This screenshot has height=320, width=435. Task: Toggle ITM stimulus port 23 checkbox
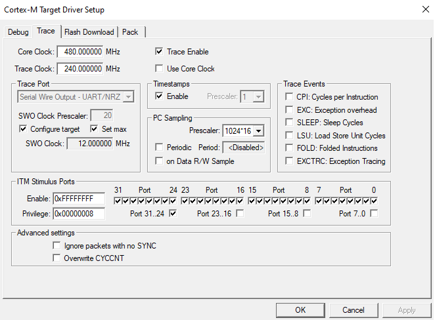(x=185, y=201)
